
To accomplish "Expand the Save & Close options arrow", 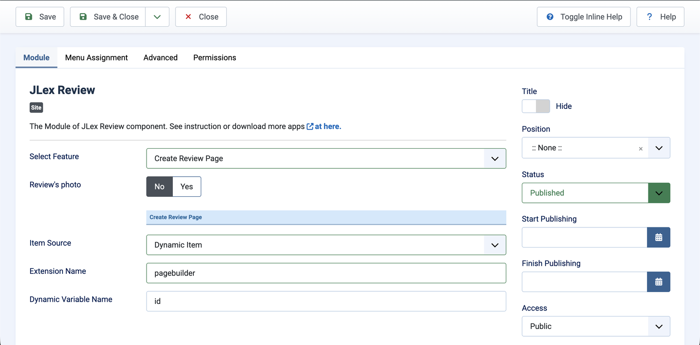I will pos(157,17).
